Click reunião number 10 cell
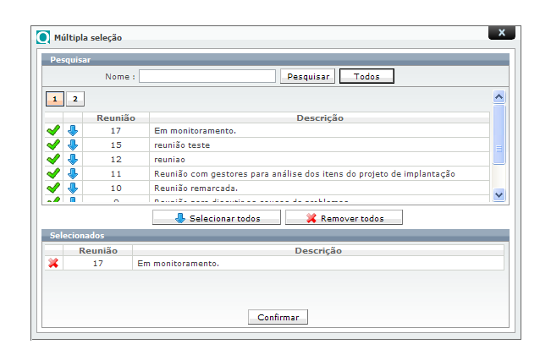Screen dimensions: 540x355 (x=116, y=188)
